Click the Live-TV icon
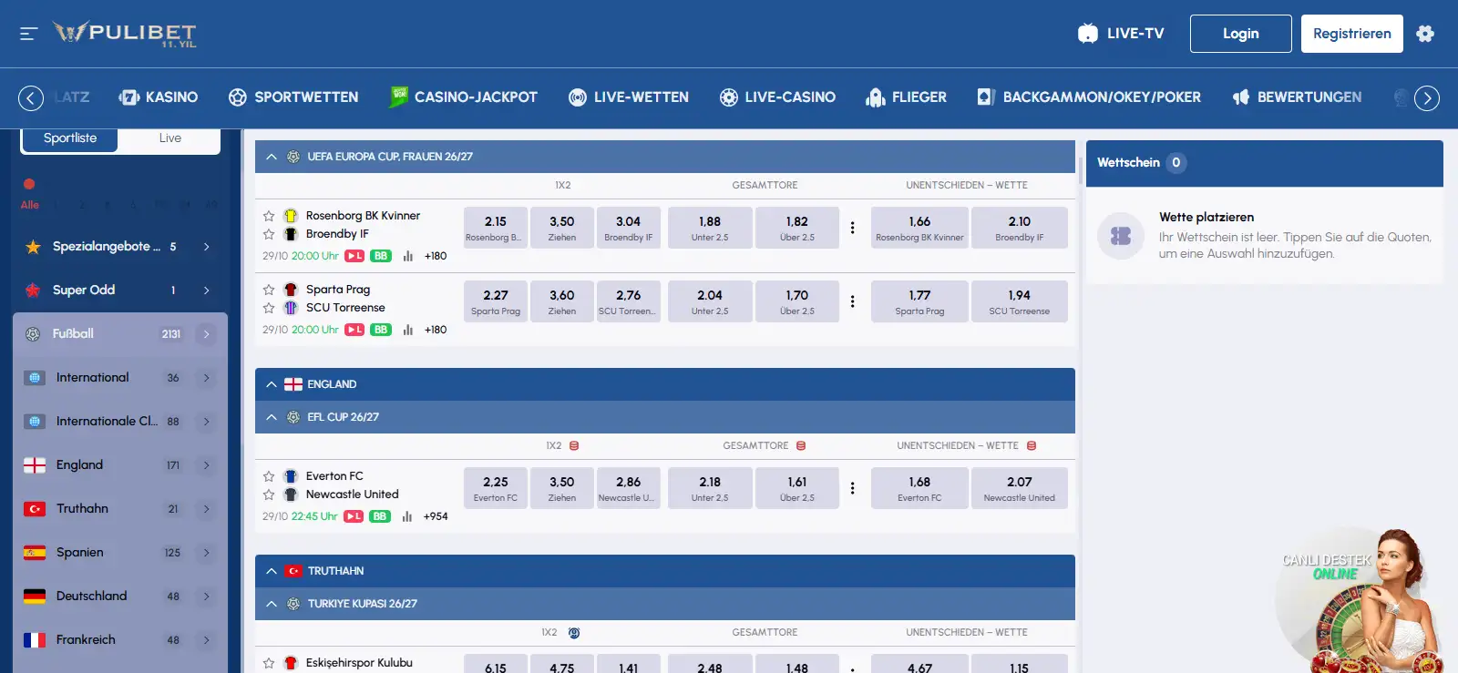1458x673 pixels. point(1087,34)
